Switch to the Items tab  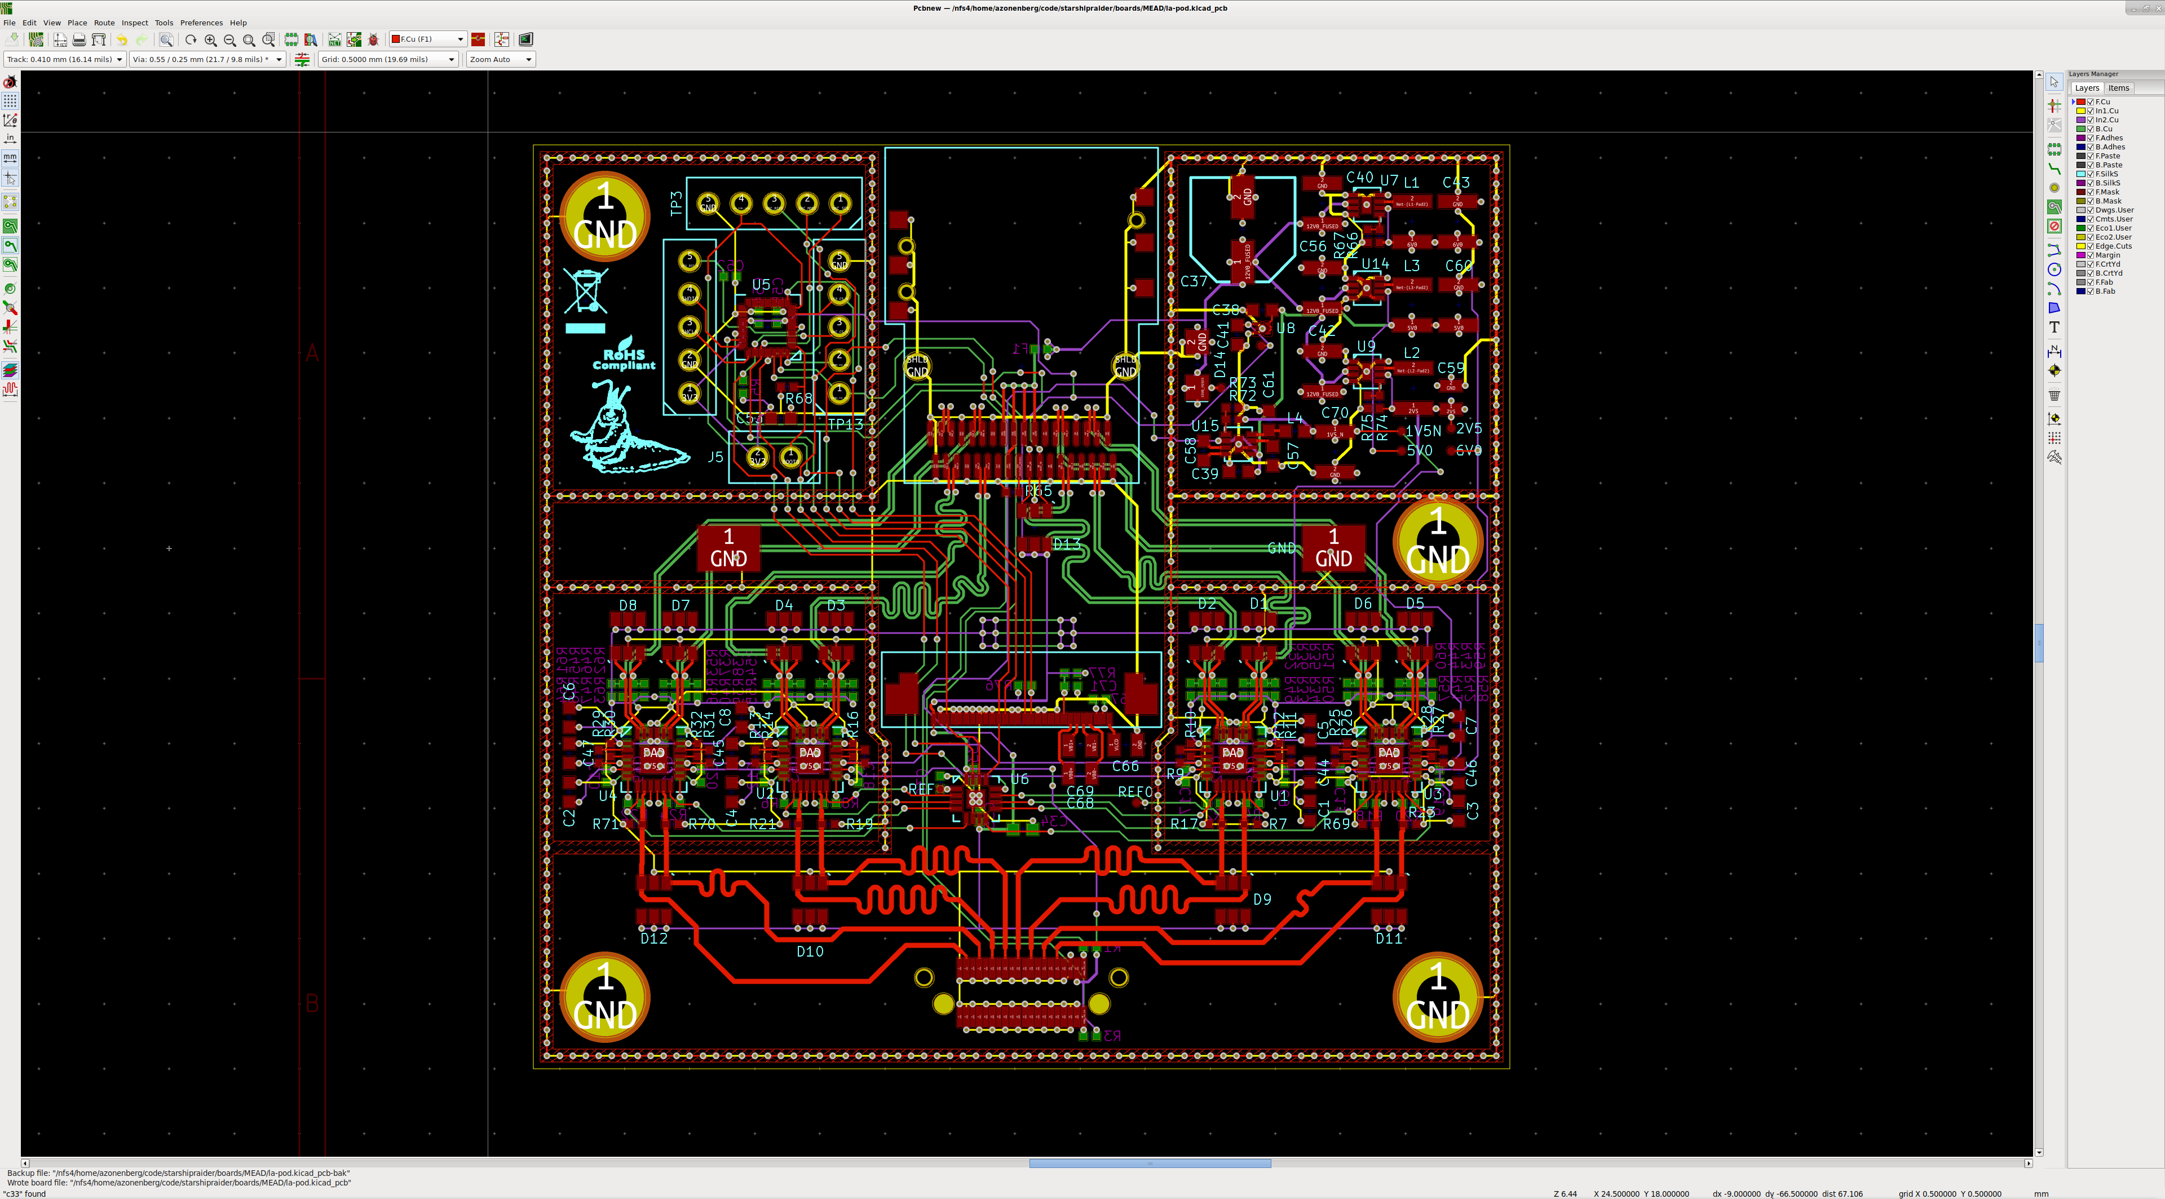(2118, 89)
